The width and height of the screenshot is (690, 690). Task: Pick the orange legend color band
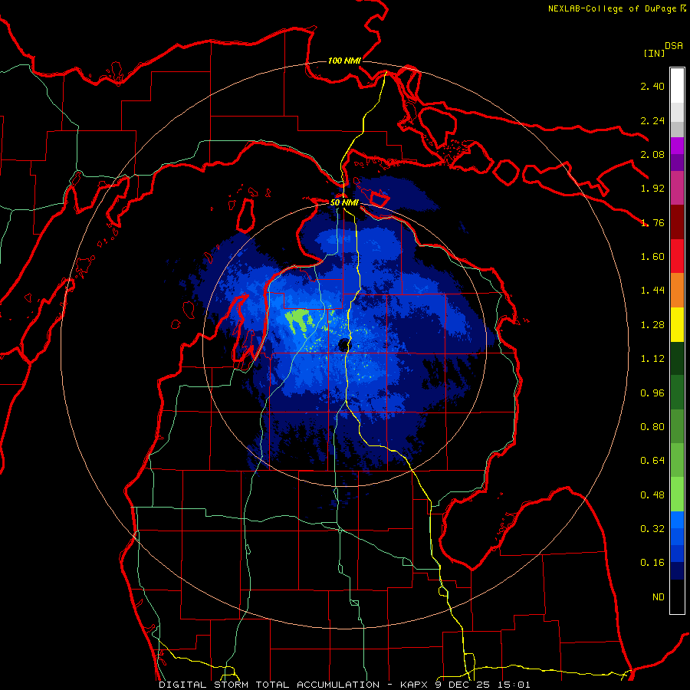tap(677, 291)
